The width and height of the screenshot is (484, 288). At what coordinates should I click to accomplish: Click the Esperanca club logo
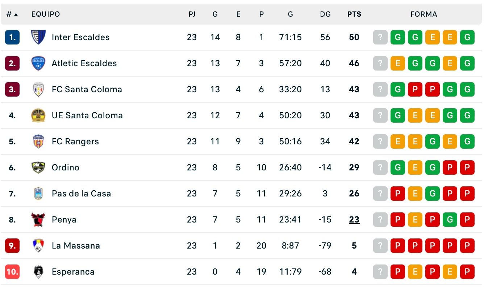point(38,271)
